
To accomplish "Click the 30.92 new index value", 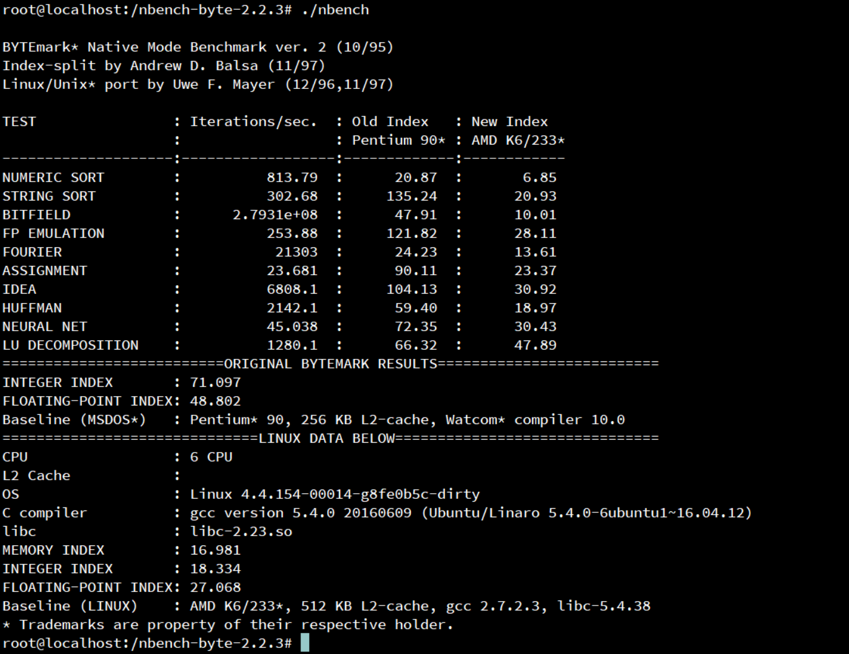I will coord(536,289).
